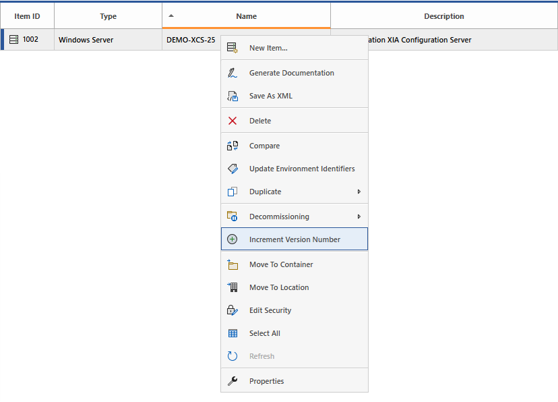Toggle sort arrow on Name column
This screenshot has height=402, width=558.
tap(171, 16)
